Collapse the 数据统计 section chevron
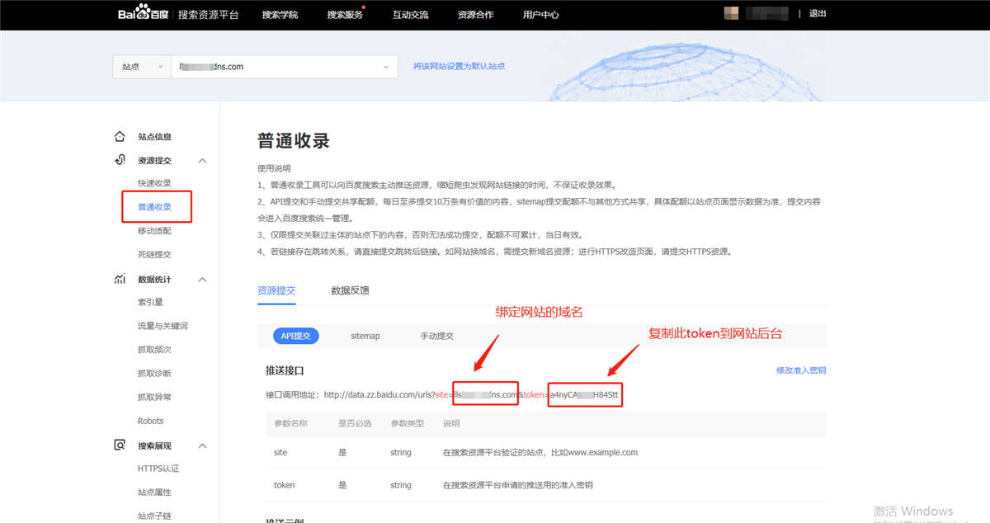 point(203,280)
